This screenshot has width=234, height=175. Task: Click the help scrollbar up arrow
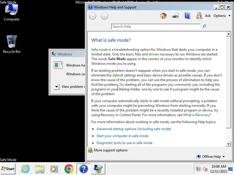(x=228, y=34)
